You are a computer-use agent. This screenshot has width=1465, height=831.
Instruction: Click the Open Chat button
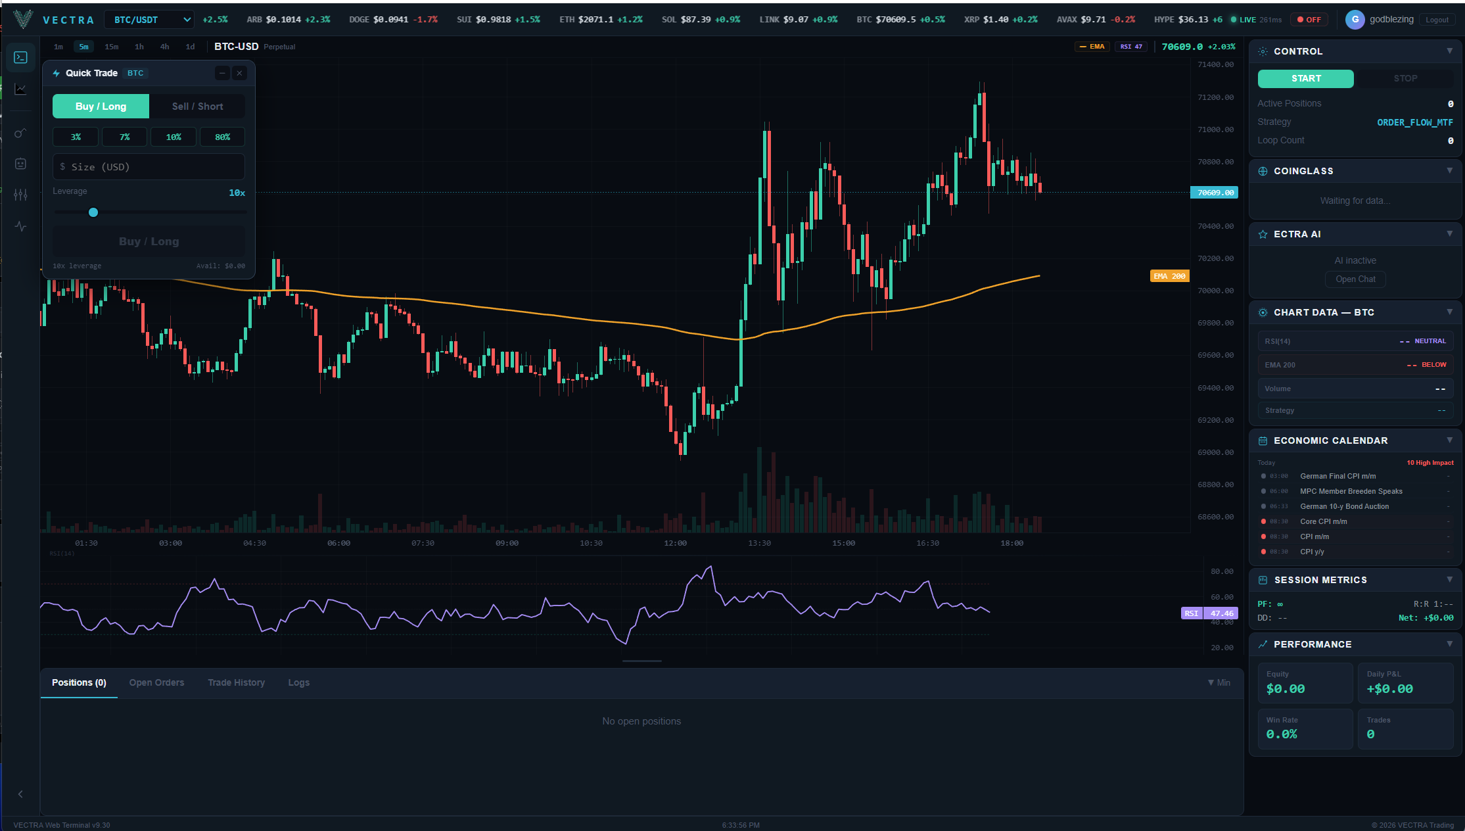[x=1355, y=279]
